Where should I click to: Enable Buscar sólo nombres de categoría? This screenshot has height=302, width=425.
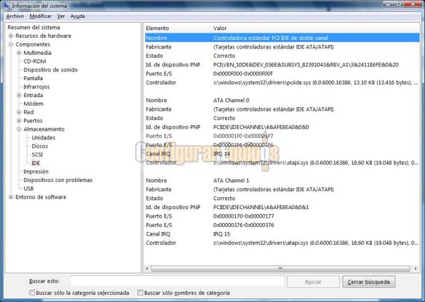click(x=140, y=293)
